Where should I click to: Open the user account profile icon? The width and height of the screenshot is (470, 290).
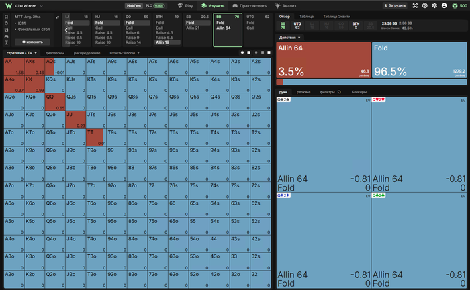[444, 5]
